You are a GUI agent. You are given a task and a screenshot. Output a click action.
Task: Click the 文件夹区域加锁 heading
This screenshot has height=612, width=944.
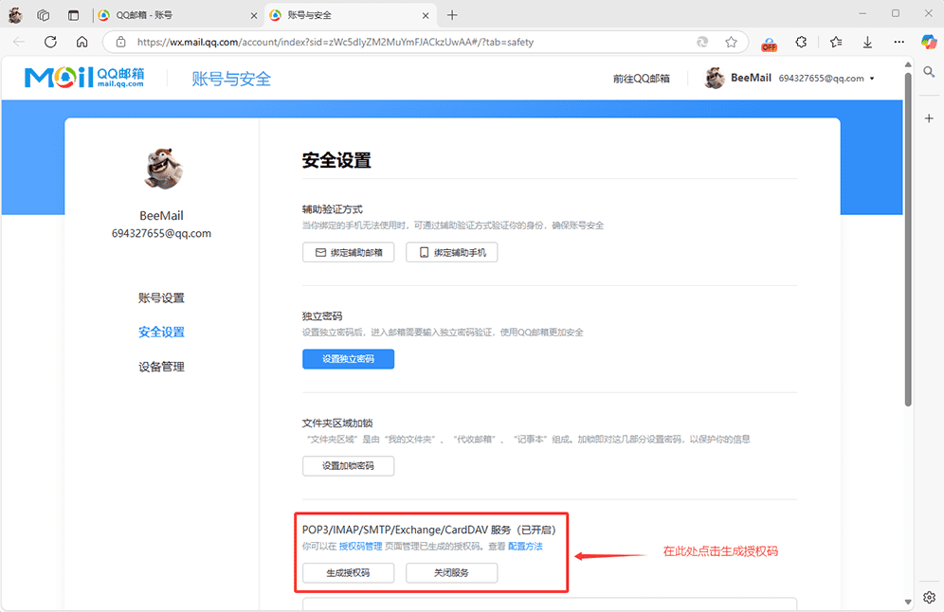(x=337, y=423)
